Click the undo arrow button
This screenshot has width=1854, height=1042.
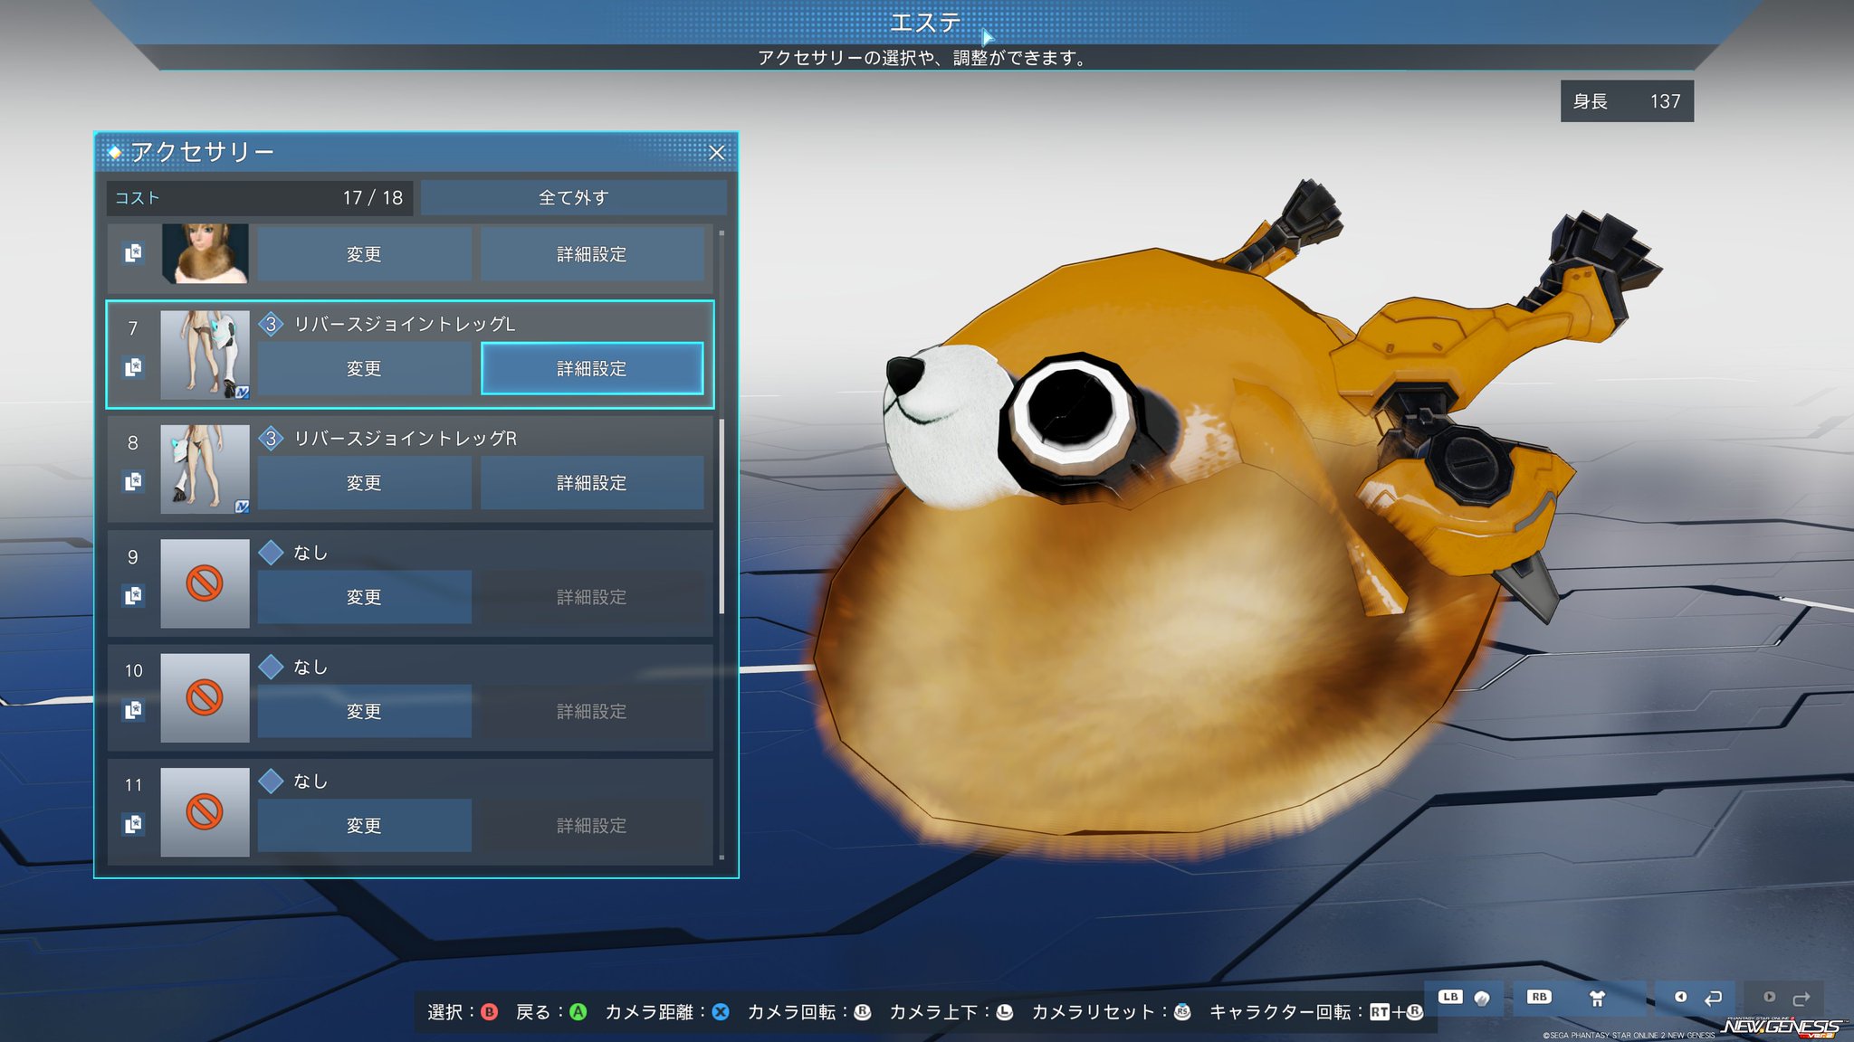pos(1696,998)
